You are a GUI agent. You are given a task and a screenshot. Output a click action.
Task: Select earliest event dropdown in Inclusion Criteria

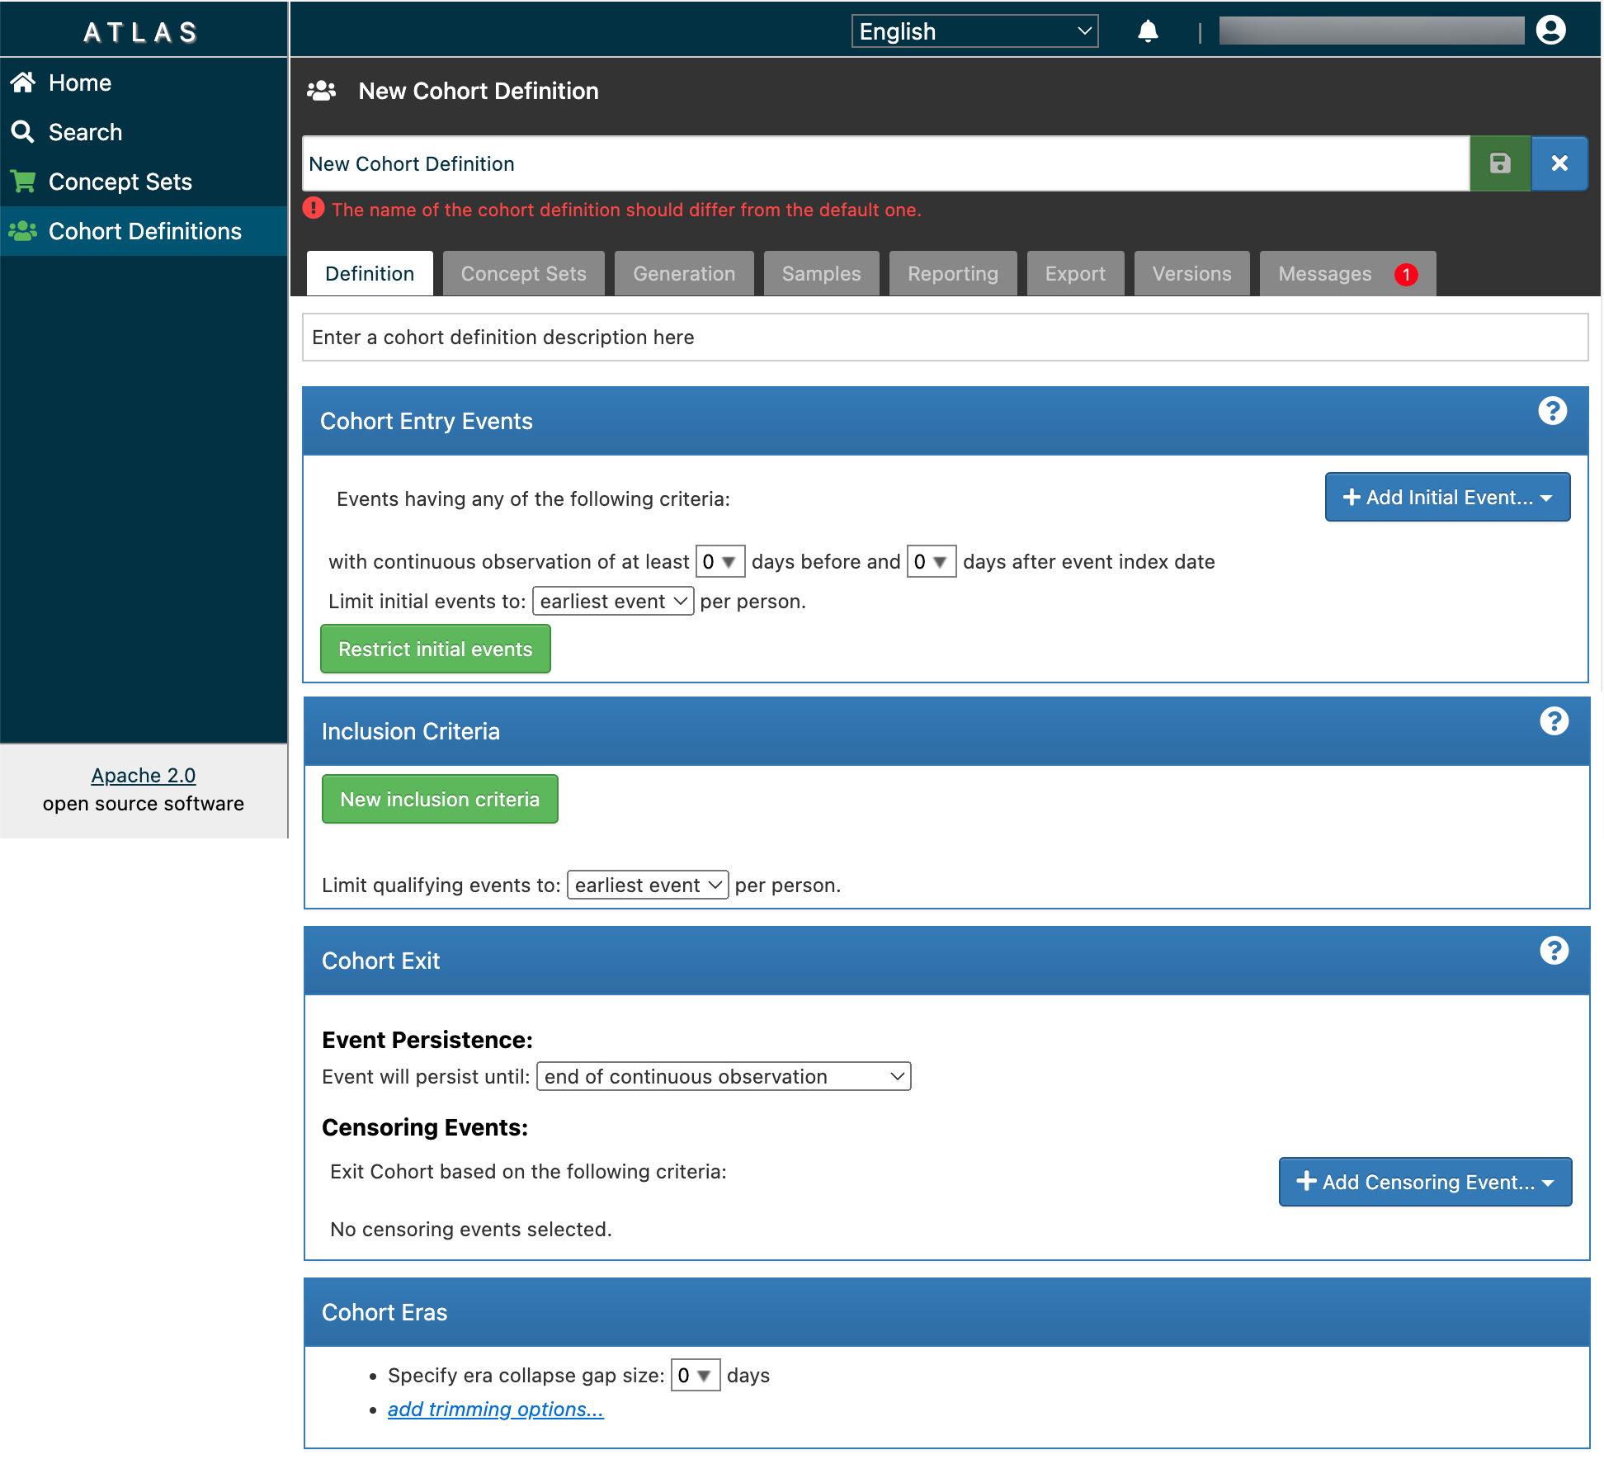point(645,885)
